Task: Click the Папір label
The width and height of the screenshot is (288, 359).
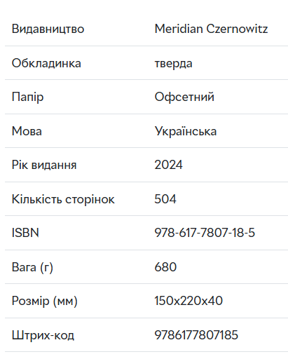Action: 27,97
